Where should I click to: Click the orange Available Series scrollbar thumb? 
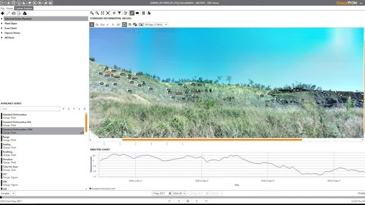[x=86, y=123]
